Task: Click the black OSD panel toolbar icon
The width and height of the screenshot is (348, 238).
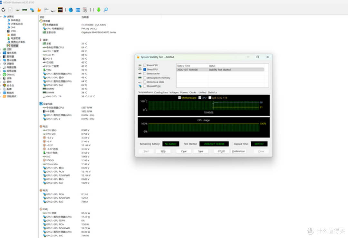Action: click(60, 10)
